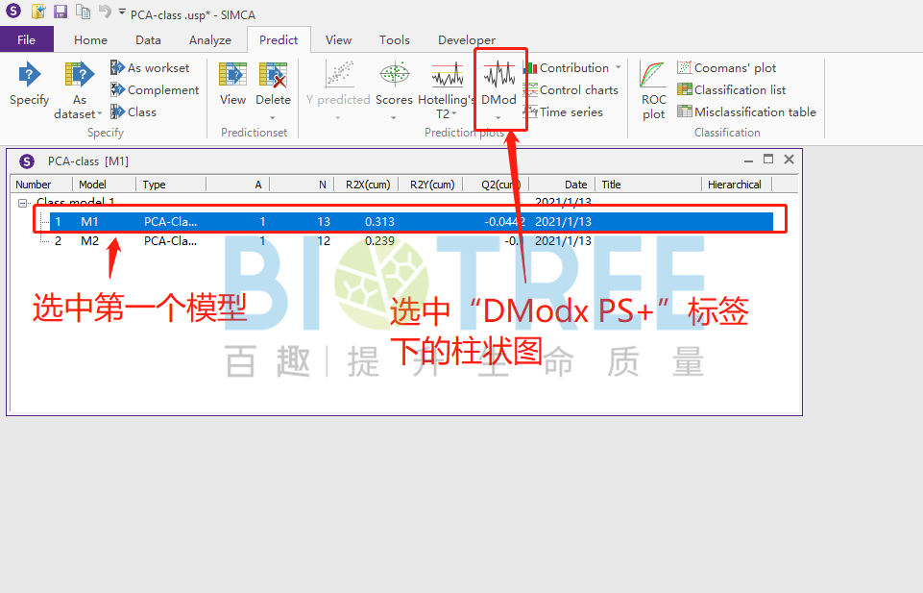Click the DMod plot icon
This screenshot has width=923, height=593.
[x=499, y=86]
